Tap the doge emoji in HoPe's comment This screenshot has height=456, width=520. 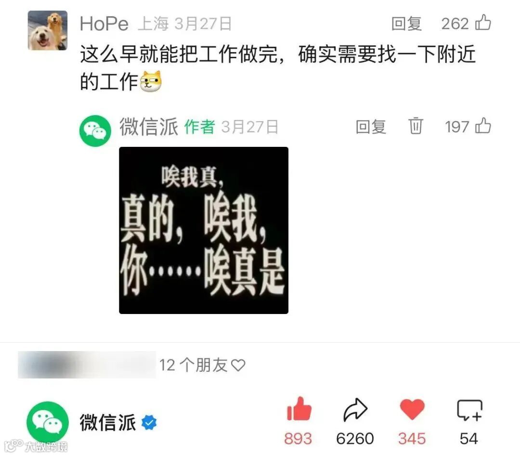[x=151, y=81]
